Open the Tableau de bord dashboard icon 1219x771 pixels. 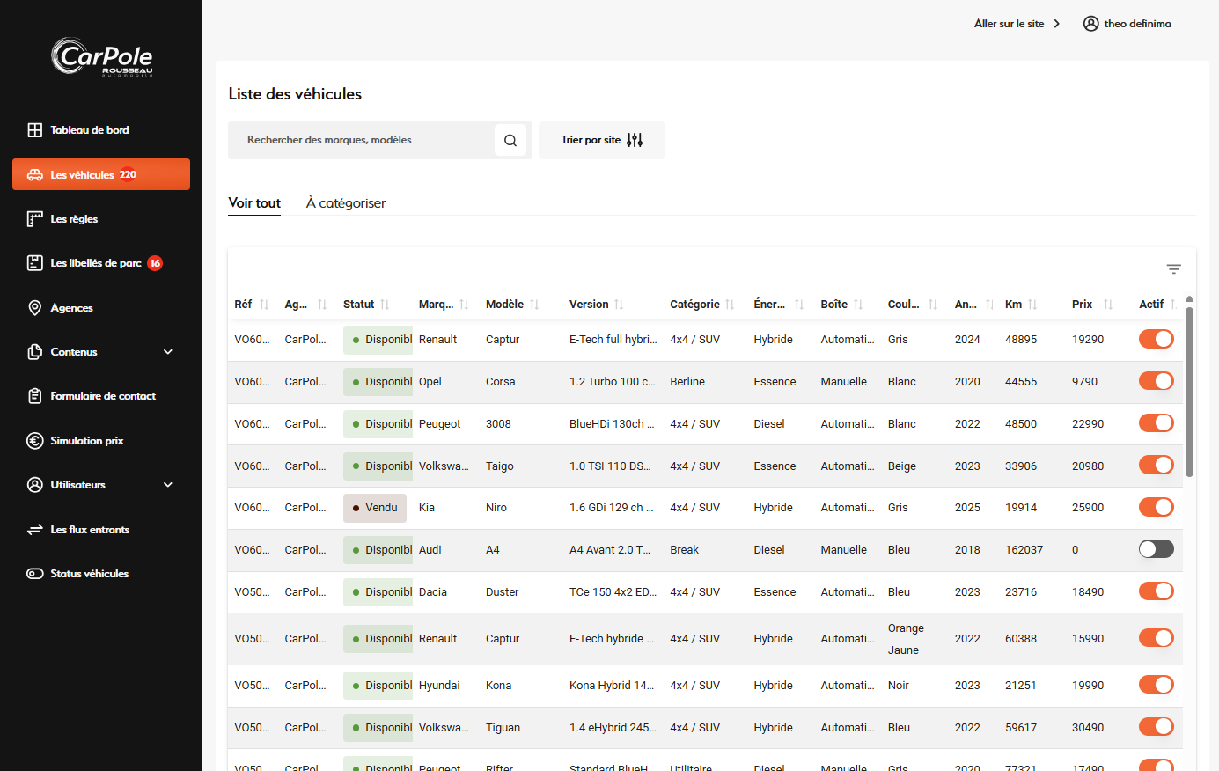[35, 130]
